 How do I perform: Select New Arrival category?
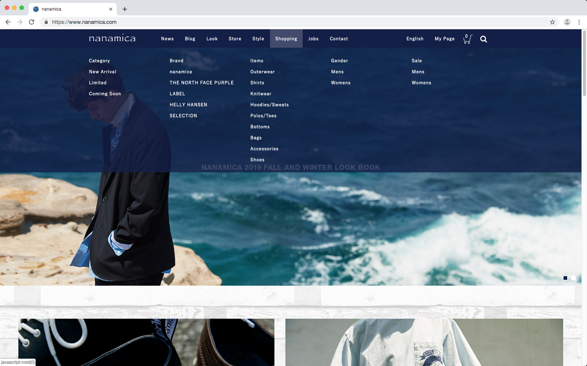pos(102,72)
